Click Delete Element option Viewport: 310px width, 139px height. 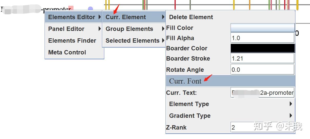191,17
